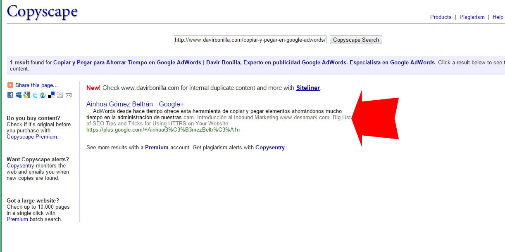Click the StumbleUpon share icon
Viewport: 505px width, 252px height.
tap(43, 95)
